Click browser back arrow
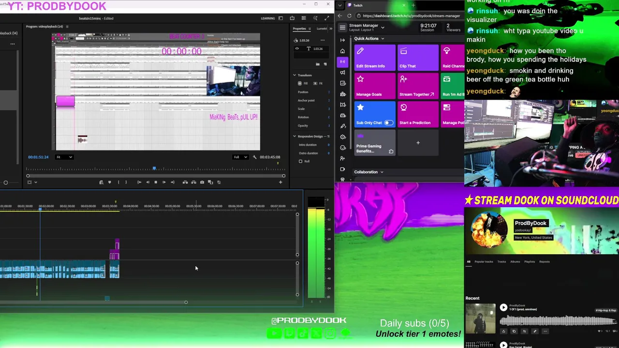Image resolution: width=619 pixels, height=348 pixels. [340, 16]
